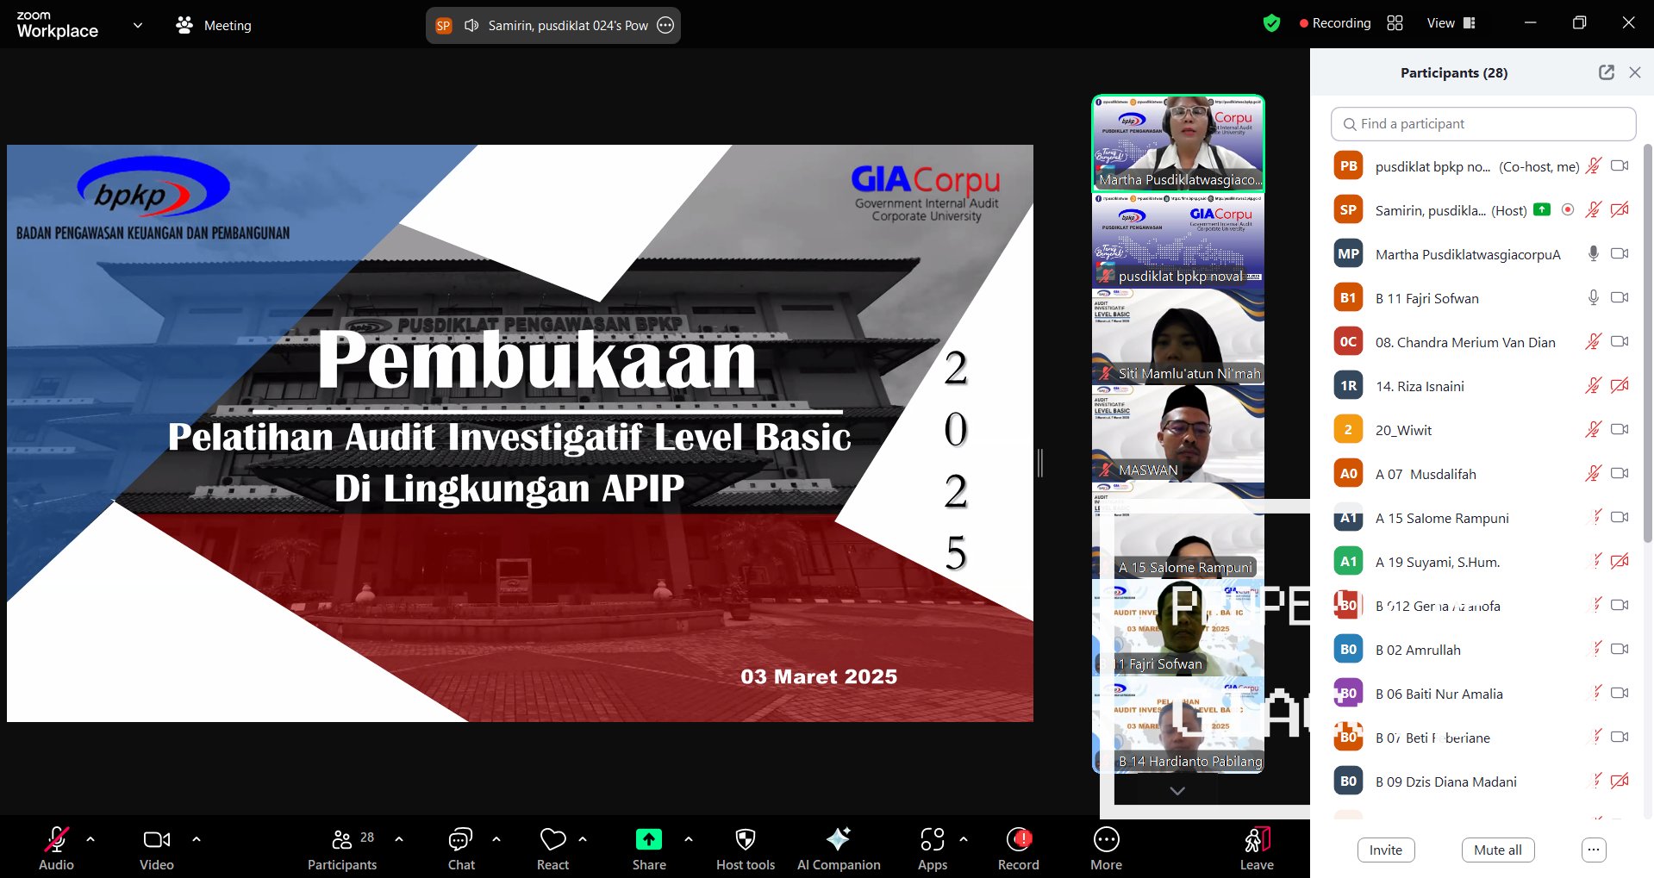Open the Apps menu
This screenshot has width=1654, height=878.
(x=932, y=849)
